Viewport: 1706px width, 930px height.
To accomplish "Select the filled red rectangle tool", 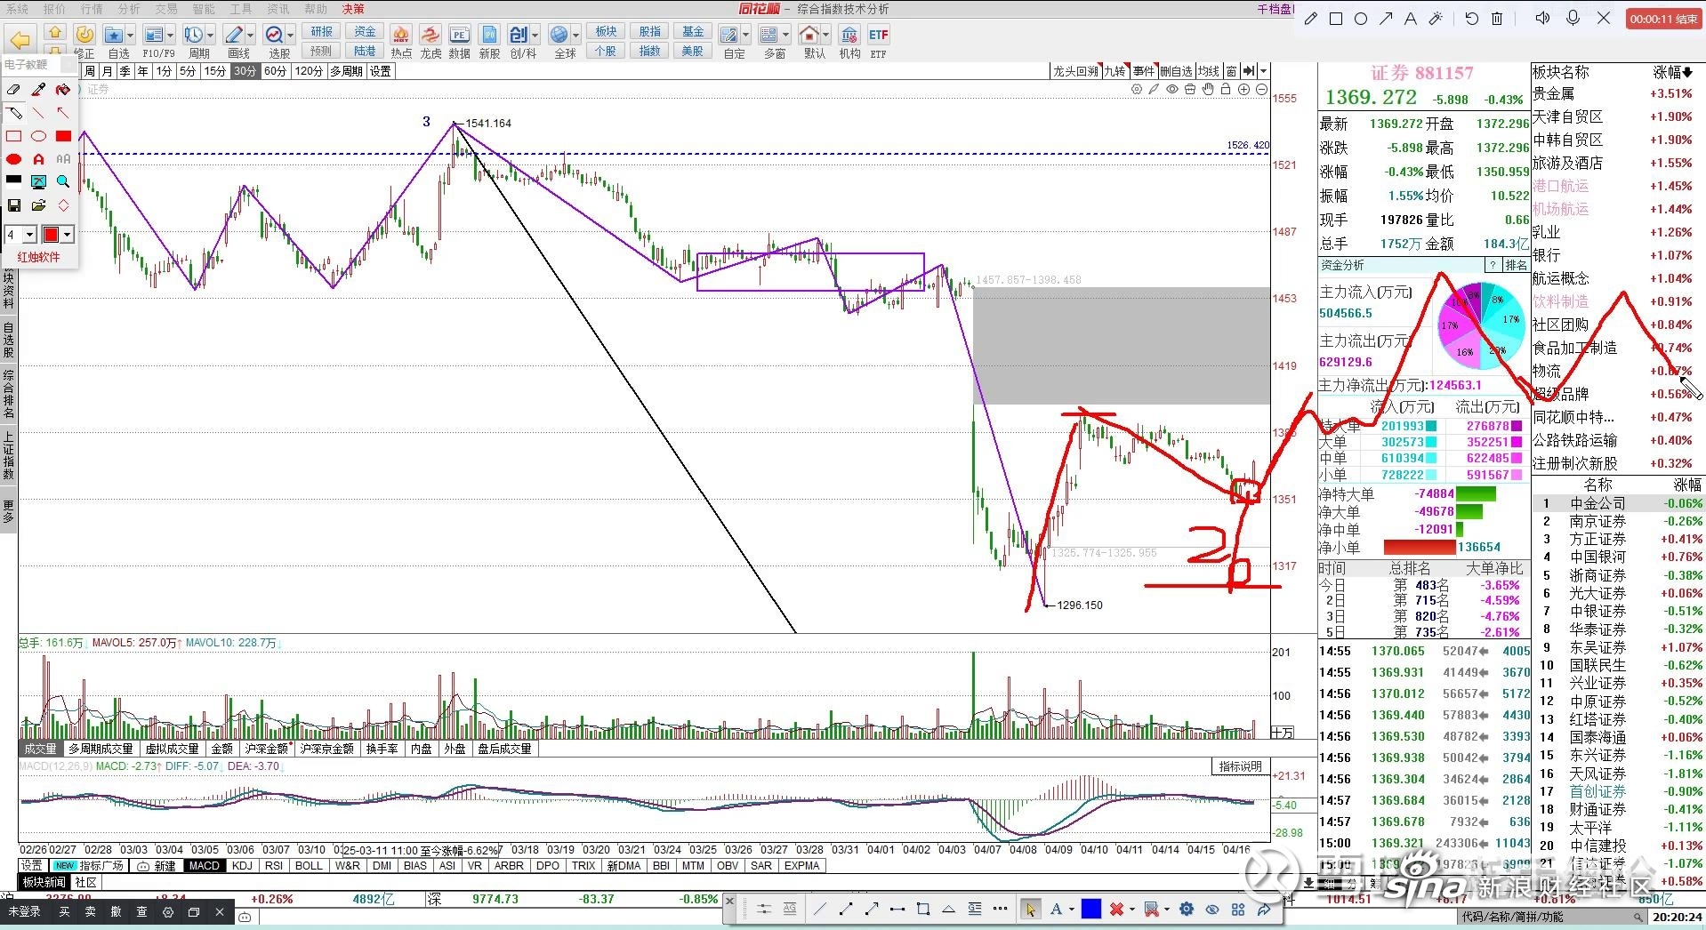I will [63, 136].
